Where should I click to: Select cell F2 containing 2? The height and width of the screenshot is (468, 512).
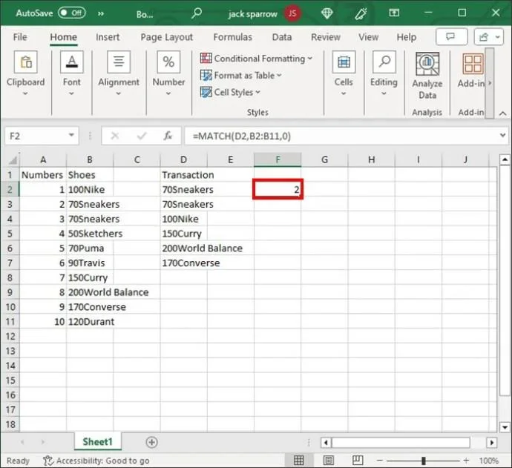[x=278, y=189]
